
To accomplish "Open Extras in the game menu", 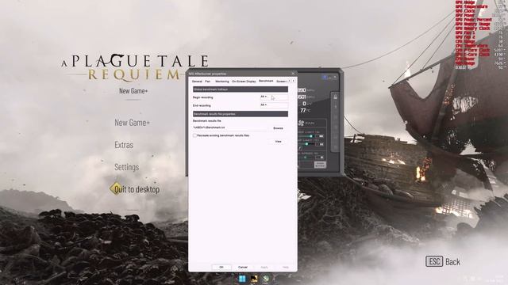I will (124, 145).
